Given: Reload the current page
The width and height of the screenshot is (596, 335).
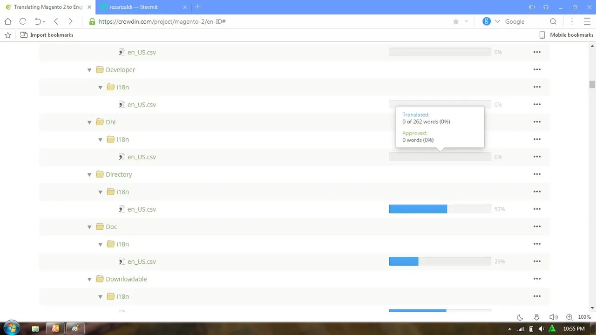Looking at the screenshot, I should (23, 21).
